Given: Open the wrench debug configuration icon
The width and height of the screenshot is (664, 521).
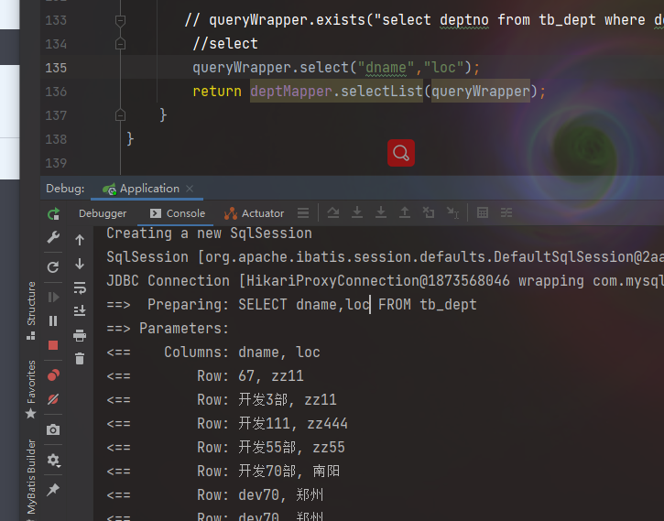Looking at the screenshot, I should pyautogui.click(x=53, y=237).
